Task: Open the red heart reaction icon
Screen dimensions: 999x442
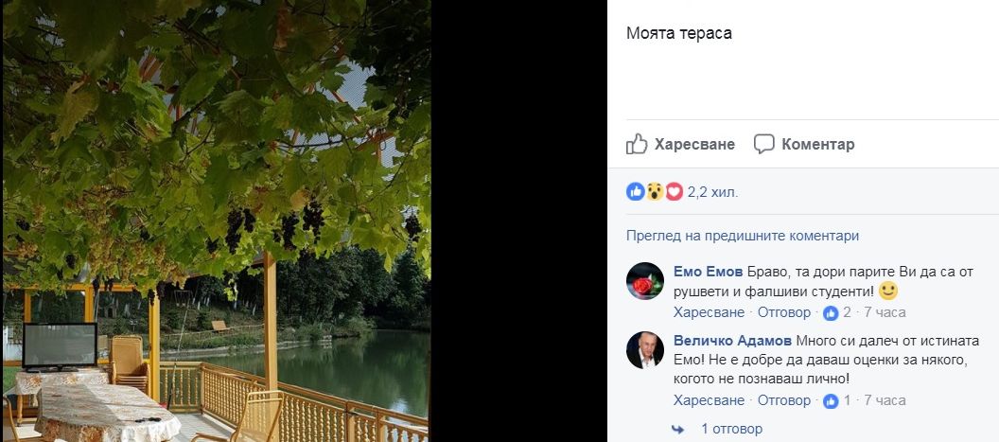Action: [675, 191]
